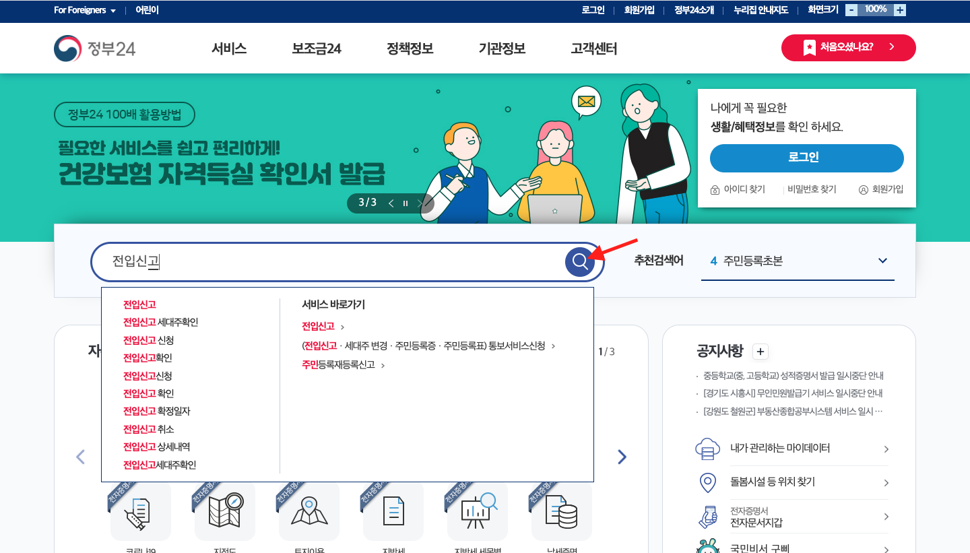The image size is (970, 553).
Task: Click the blue 로그인 button
Action: click(806, 158)
